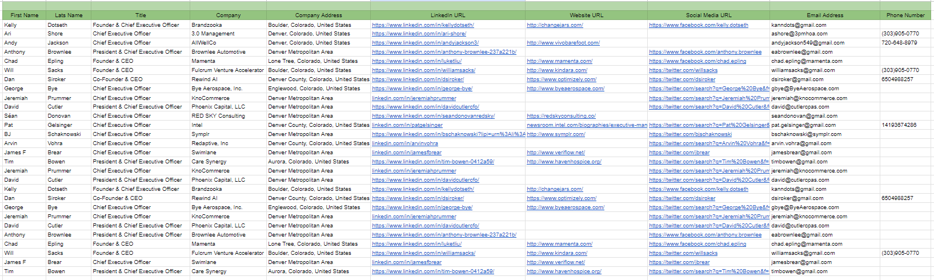Click the Social Media URL header
934x280 pixels.
(x=708, y=15)
